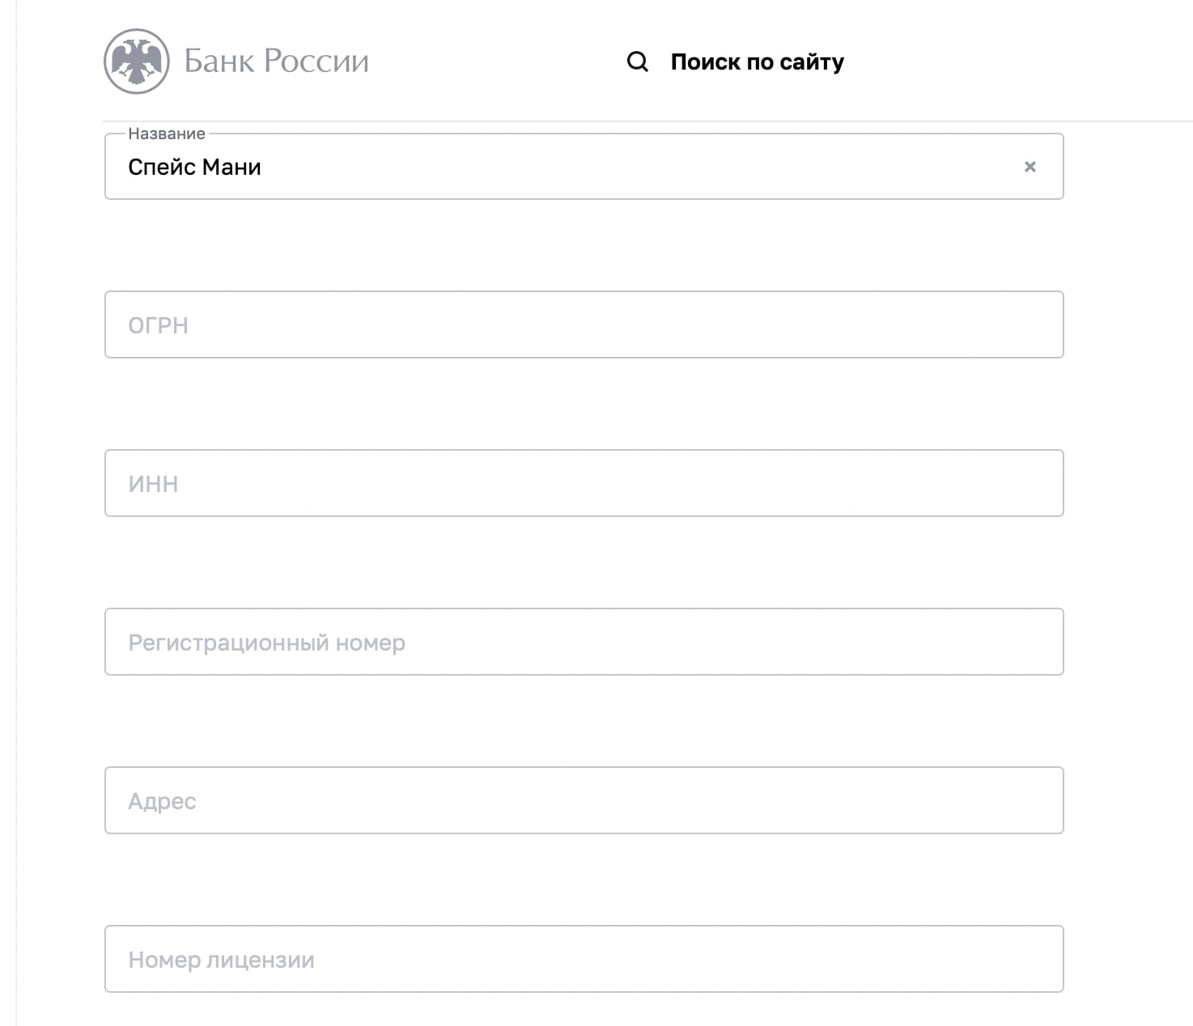
Task: Click the ОГРН placeholder text
Action: (x=159, y=325)
